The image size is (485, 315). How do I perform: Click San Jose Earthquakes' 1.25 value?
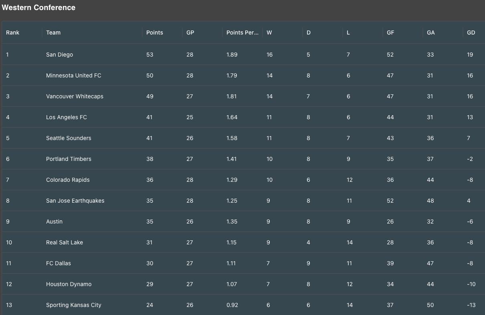tap(232, 201)
